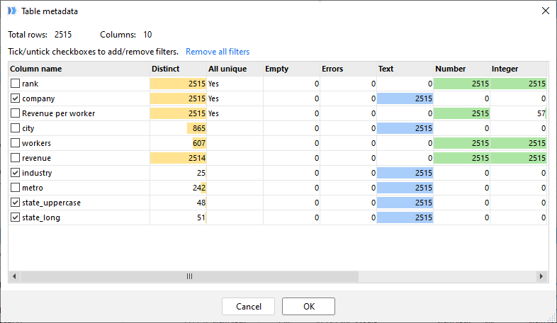Click the Remove all filters link
557x323 pixels.
click(x=218, y=52)
